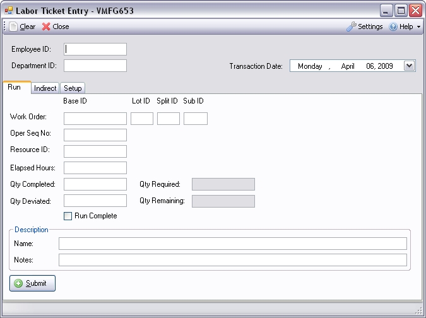Click the Resource ID field
The width and height of the screenshot is (426, 318).
pos(95,151)
